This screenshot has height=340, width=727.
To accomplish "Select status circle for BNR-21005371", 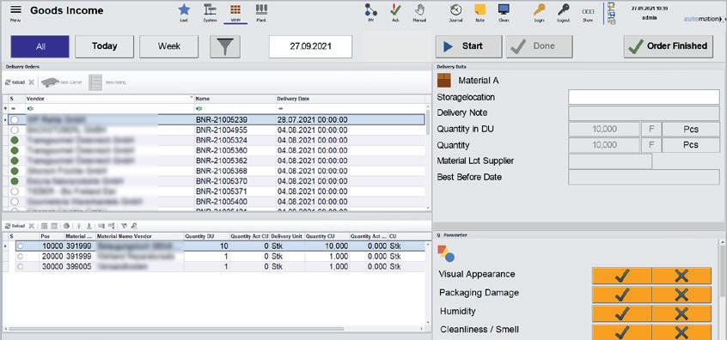I will (15, 191).
